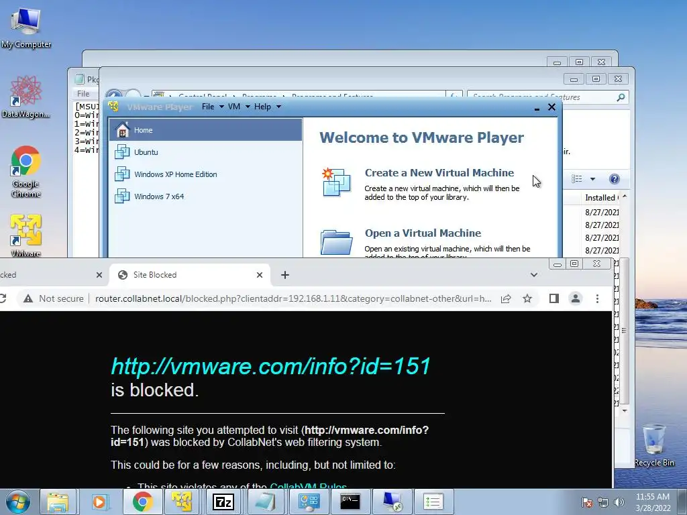
Task: Open Windows Explorer from the taskbar
Action: point(58,502)
